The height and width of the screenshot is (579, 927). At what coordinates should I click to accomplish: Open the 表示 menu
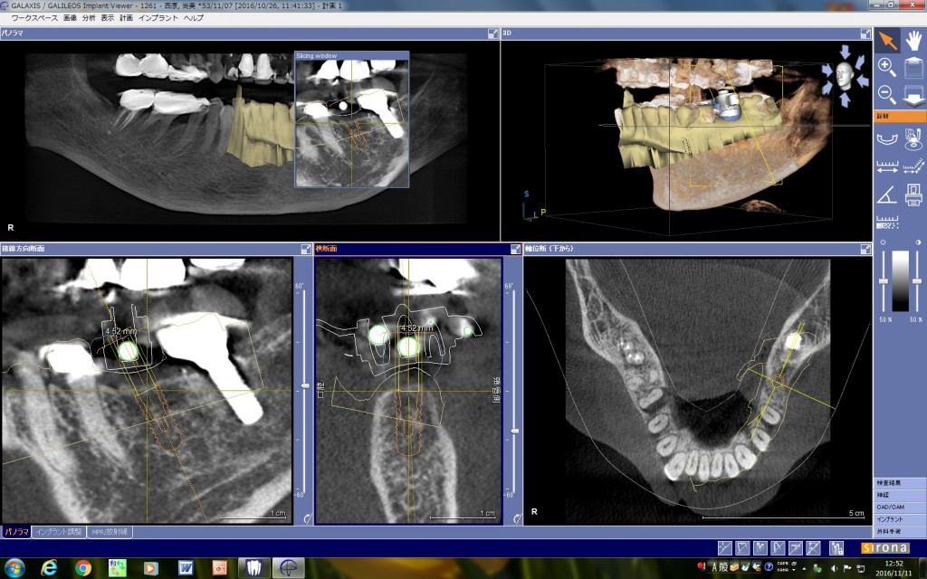click(107, 18)
